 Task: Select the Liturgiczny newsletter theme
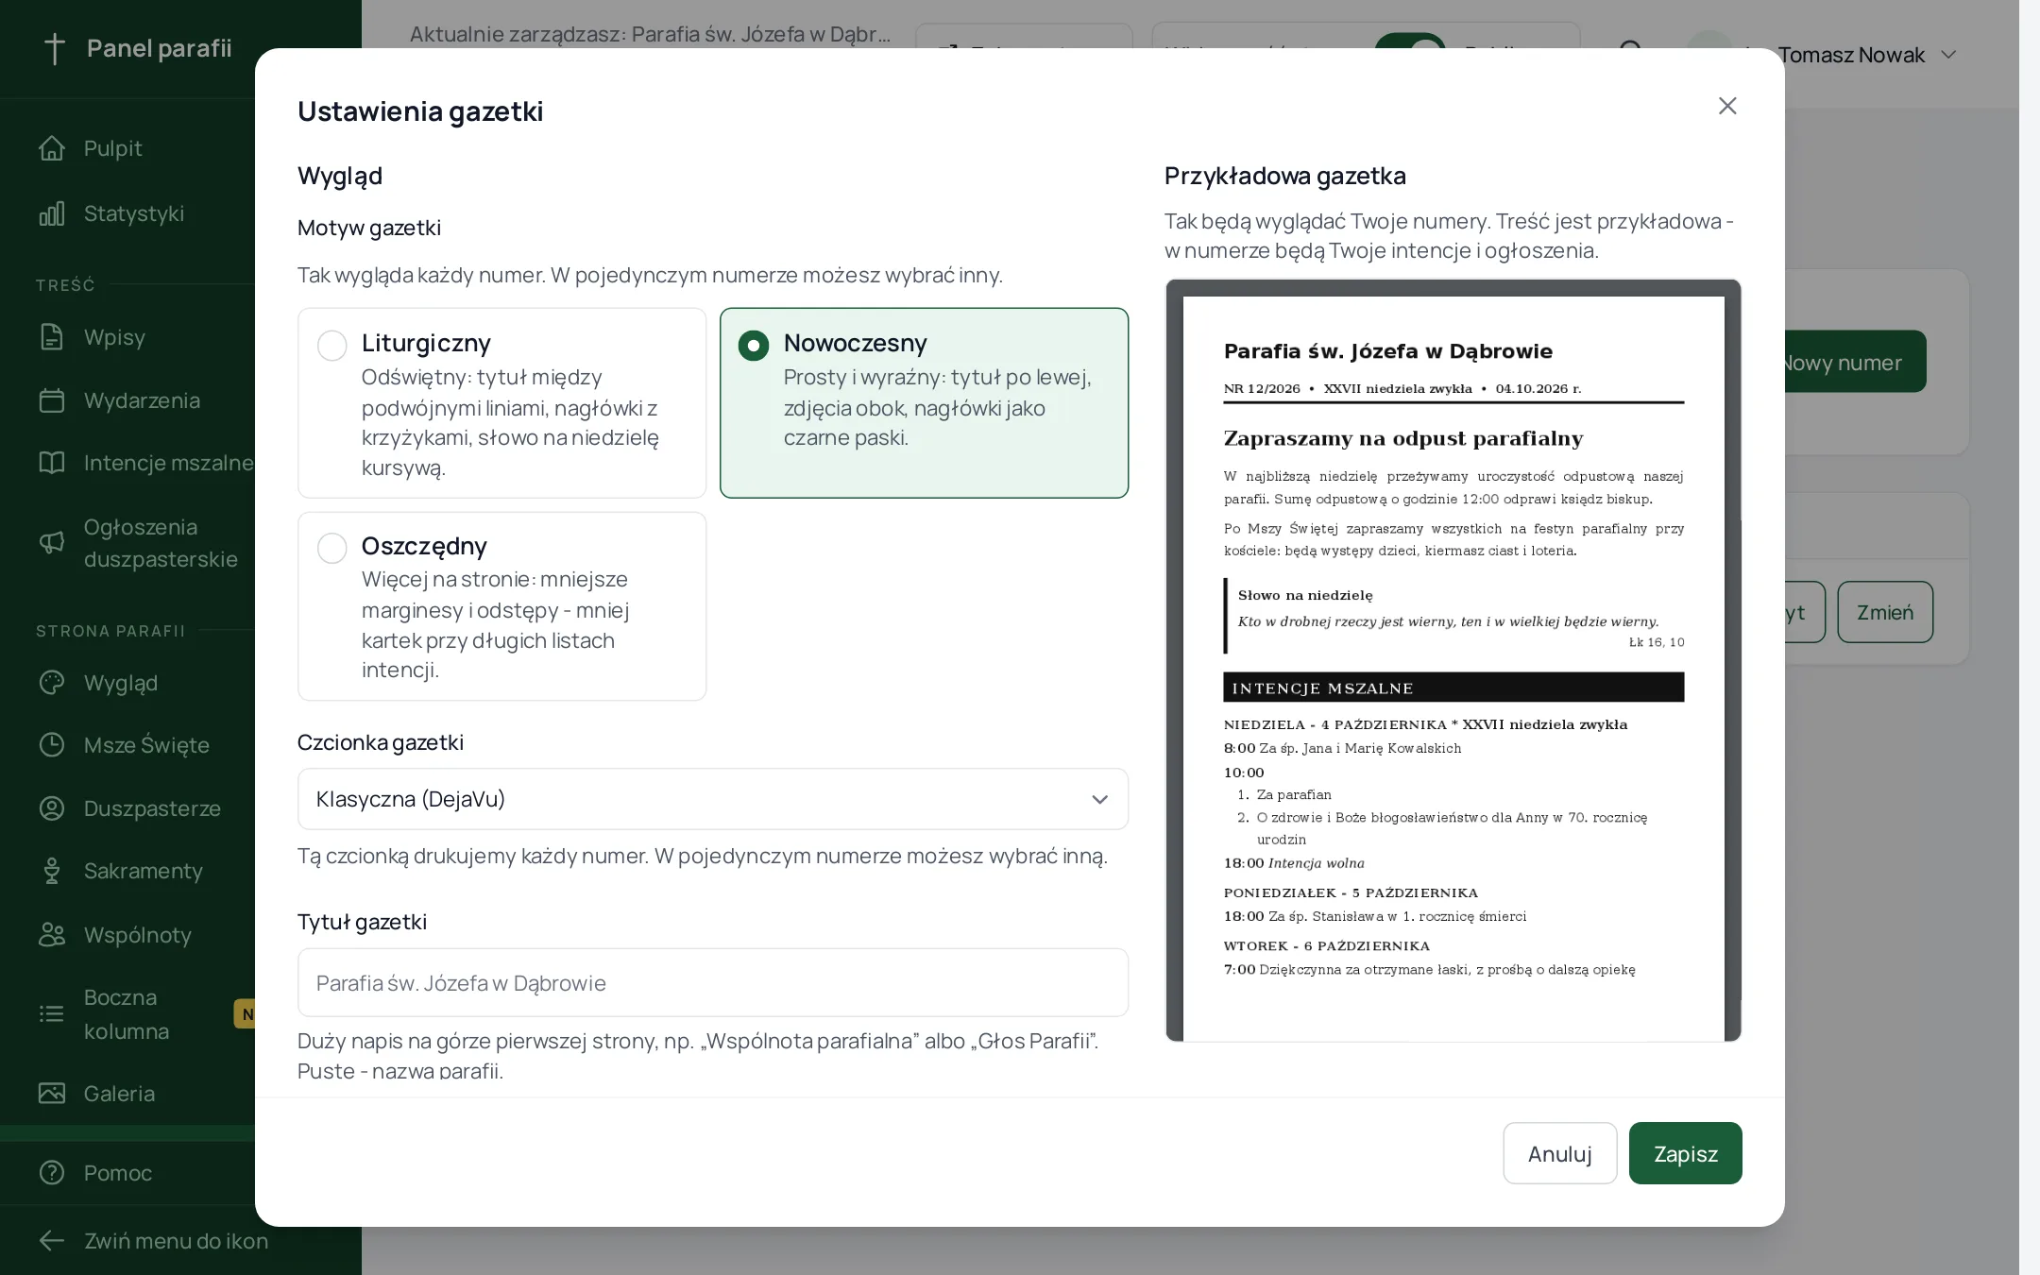point(501,403)
